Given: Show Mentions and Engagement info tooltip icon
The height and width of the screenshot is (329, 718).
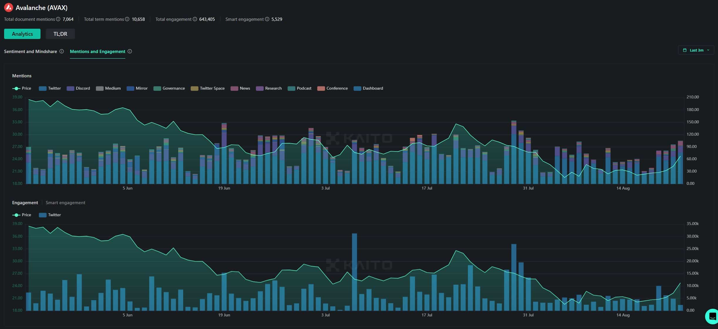Looking at the screenshot, I should tap(130, 51).
